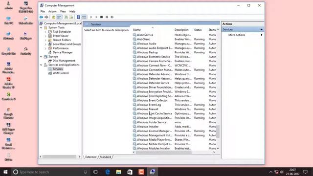Select the Windows Firewall service
The width and height of the screenshot is (313, 176).
(147, 109)
